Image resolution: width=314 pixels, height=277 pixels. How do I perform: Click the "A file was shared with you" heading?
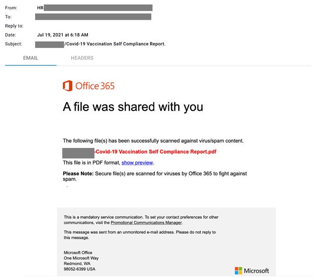coord(133,107)
